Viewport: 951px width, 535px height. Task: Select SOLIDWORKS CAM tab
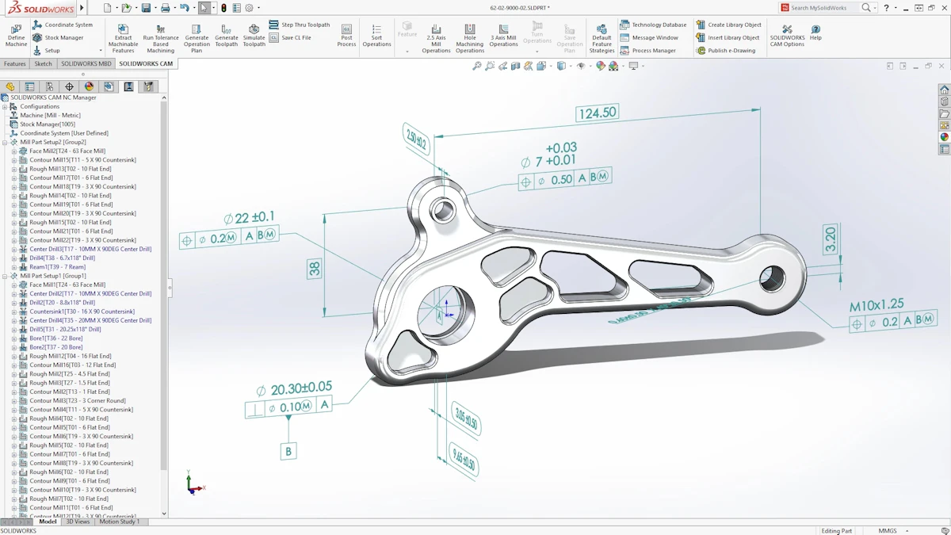(146, 63)
